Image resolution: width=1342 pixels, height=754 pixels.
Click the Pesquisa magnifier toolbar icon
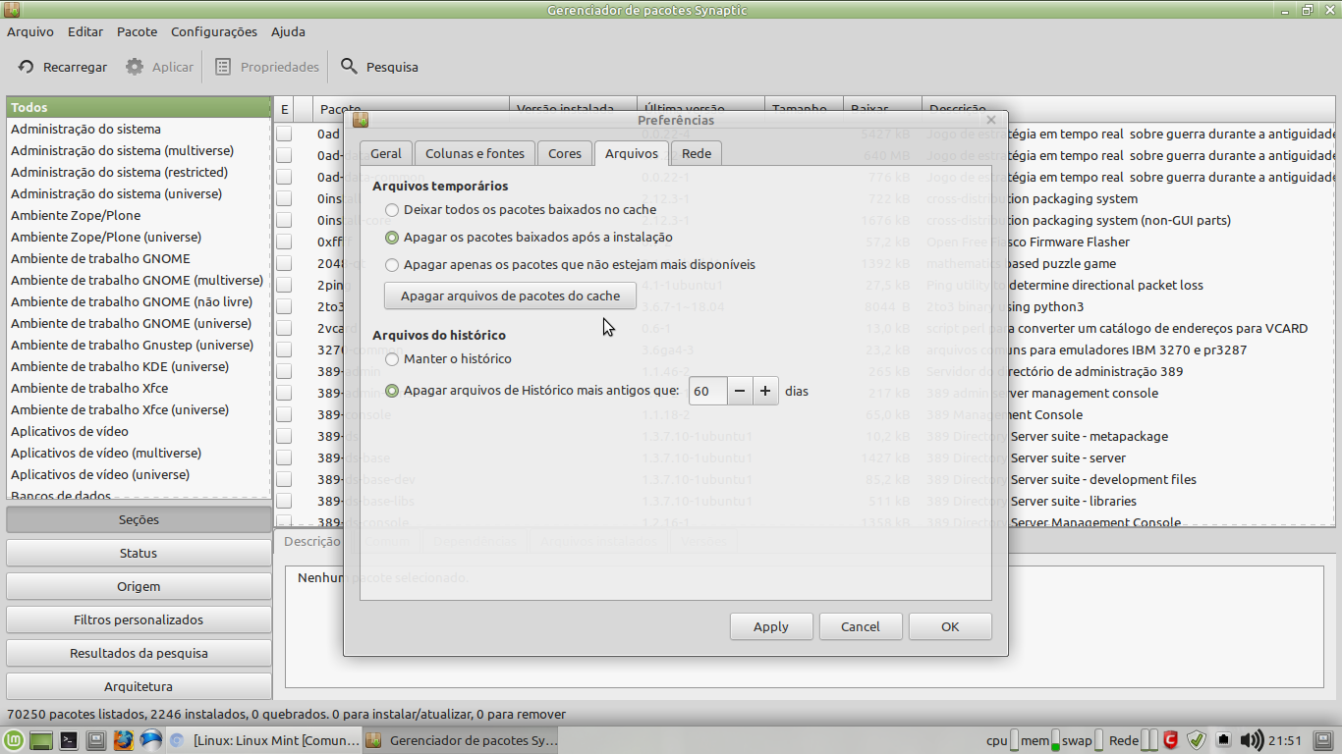(349, 67)
